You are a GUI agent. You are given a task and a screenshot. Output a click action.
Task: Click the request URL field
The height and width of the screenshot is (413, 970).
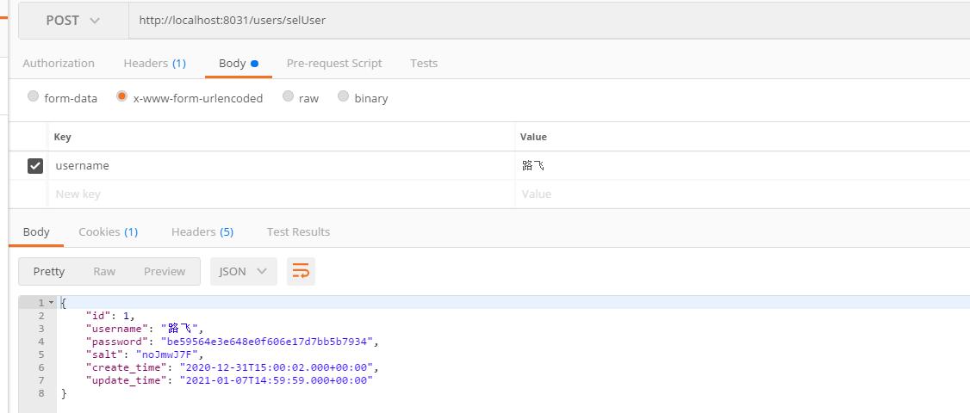pos(517,21)
